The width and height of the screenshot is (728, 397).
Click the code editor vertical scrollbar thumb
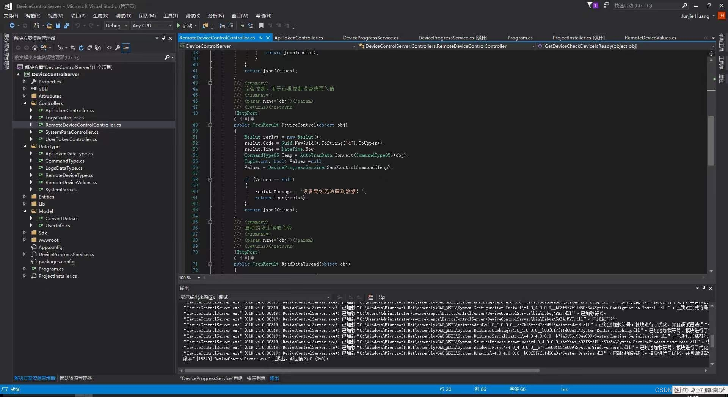tap(711, 141)
